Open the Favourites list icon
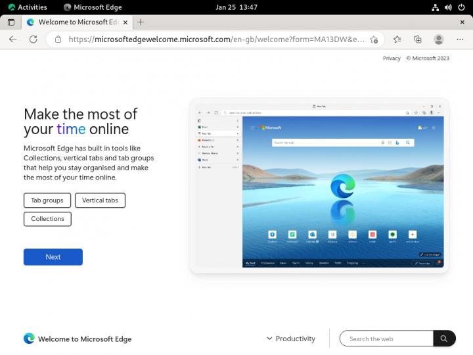Screen dimensions: 473x355 [x=398, y=39]
